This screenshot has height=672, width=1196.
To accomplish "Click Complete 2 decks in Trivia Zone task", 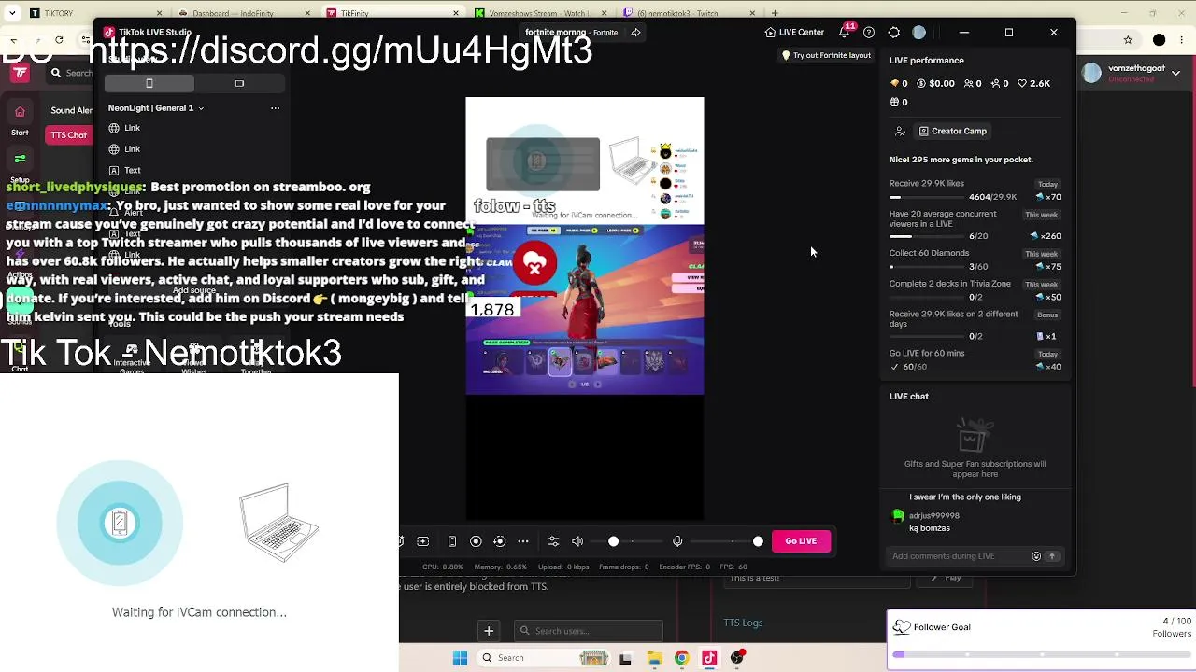I will point(975,290).
